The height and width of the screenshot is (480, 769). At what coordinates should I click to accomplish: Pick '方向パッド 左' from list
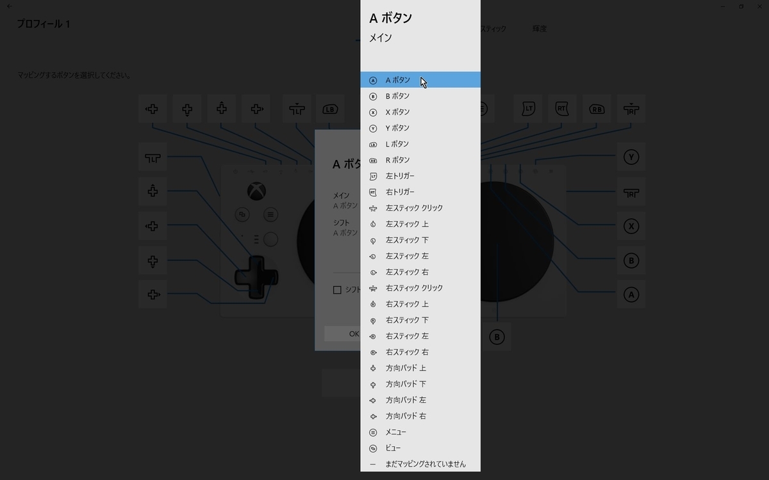click(420, 400)
